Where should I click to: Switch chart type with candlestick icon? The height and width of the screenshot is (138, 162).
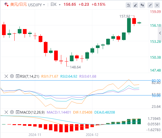142,5
